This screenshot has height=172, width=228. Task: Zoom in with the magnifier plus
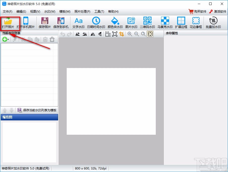pos(130,34)
